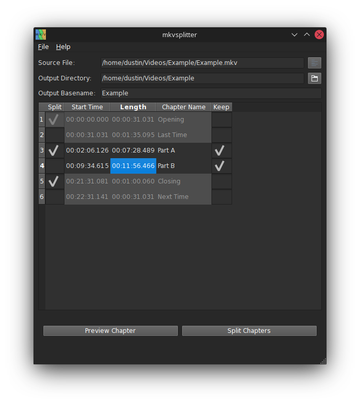Check Keep for Opening chapter
Screen dimensions: 360x404
pos(222,120)
